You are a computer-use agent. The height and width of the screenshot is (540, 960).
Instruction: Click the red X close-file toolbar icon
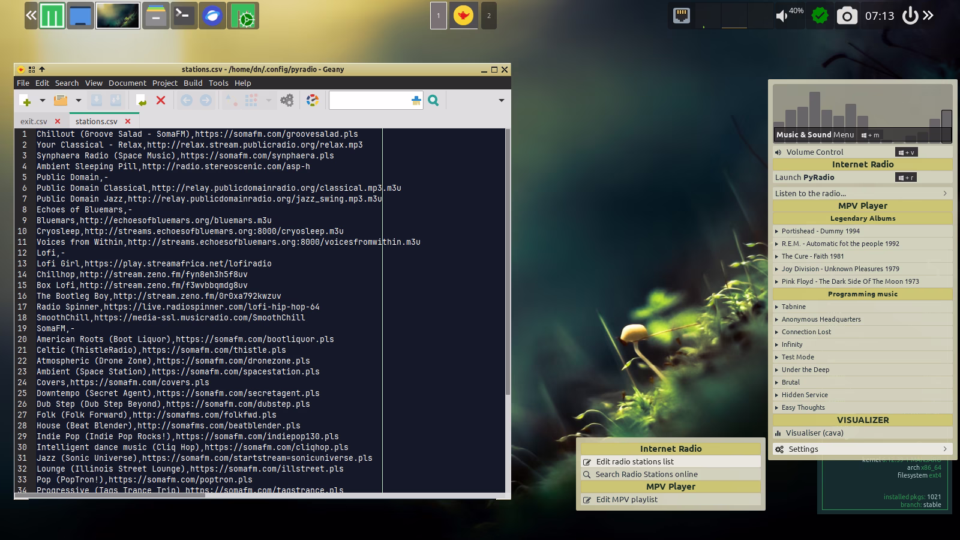click(161, 100)
